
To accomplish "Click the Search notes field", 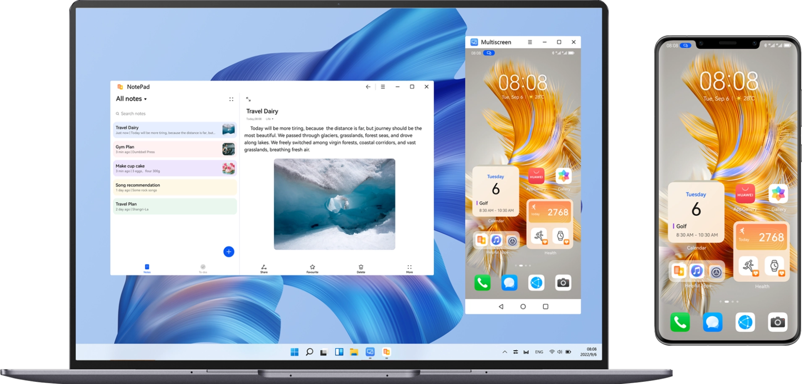I will (x=168, y=114).
